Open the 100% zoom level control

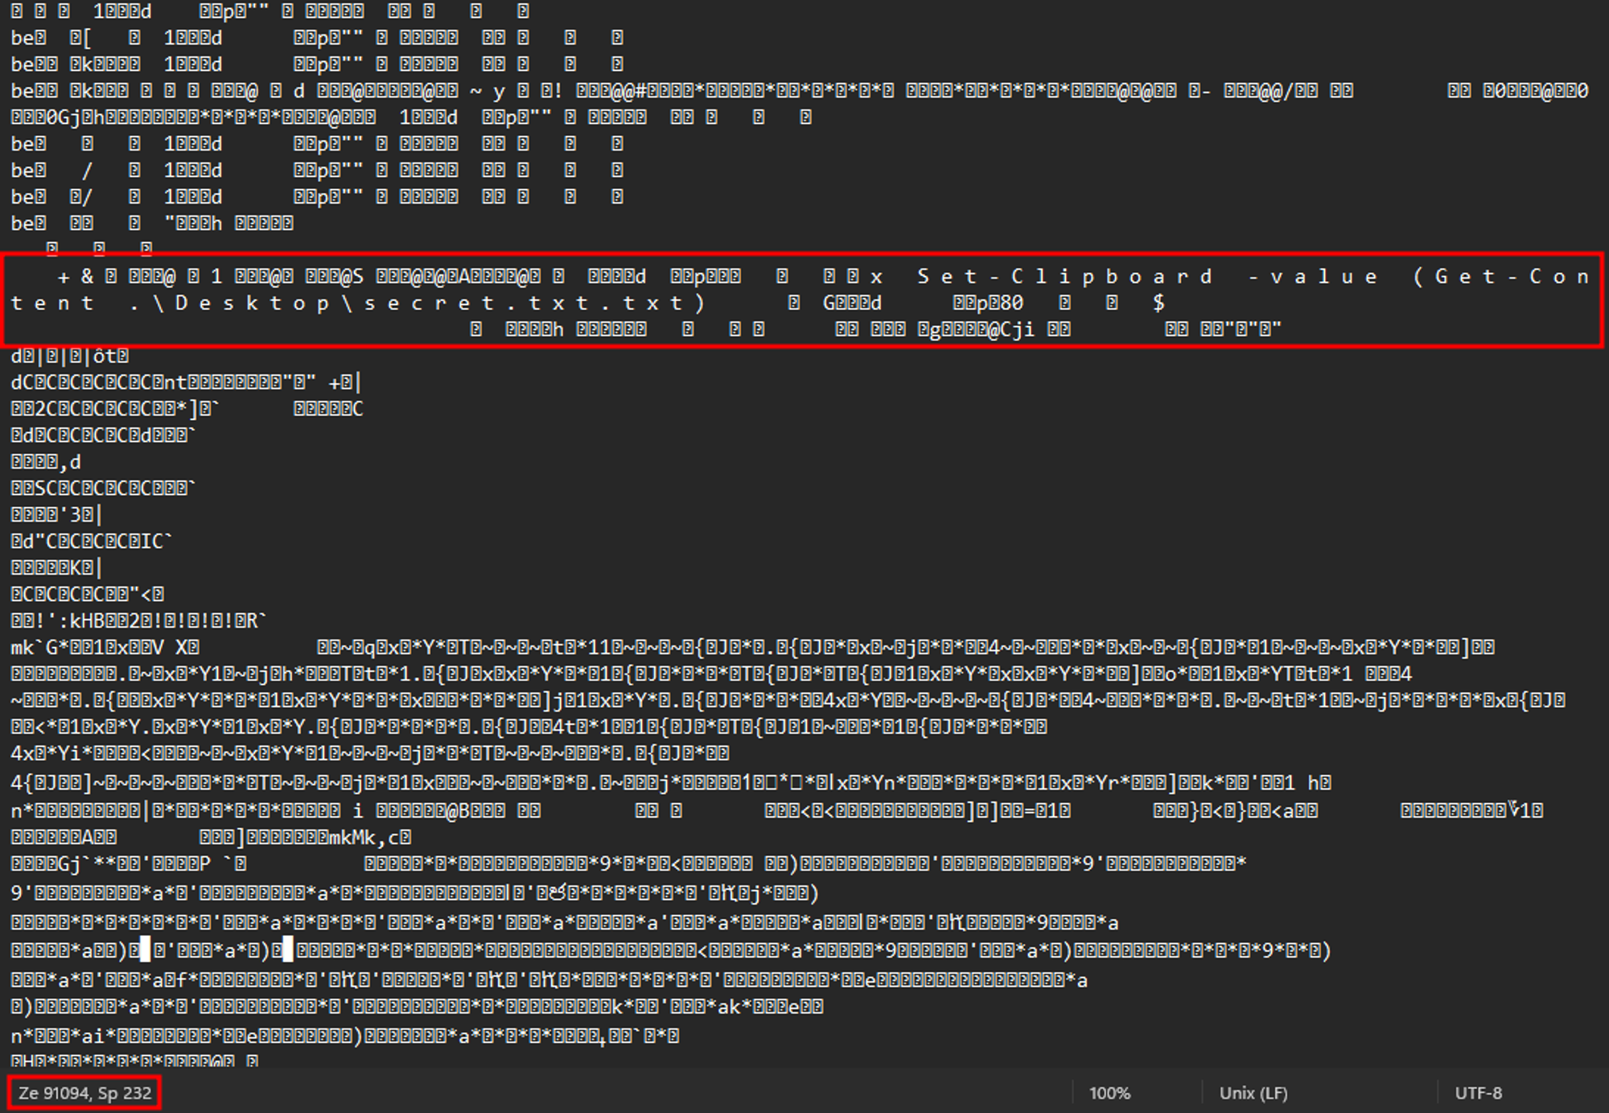[1109, 1093]
